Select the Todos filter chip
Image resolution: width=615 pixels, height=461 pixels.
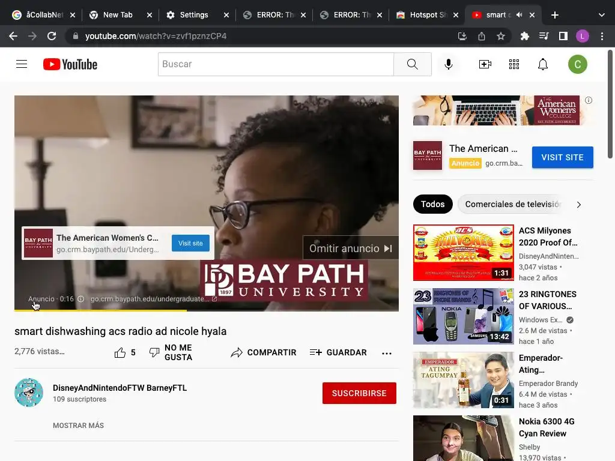pyautogui.click(x=432, y=204)
